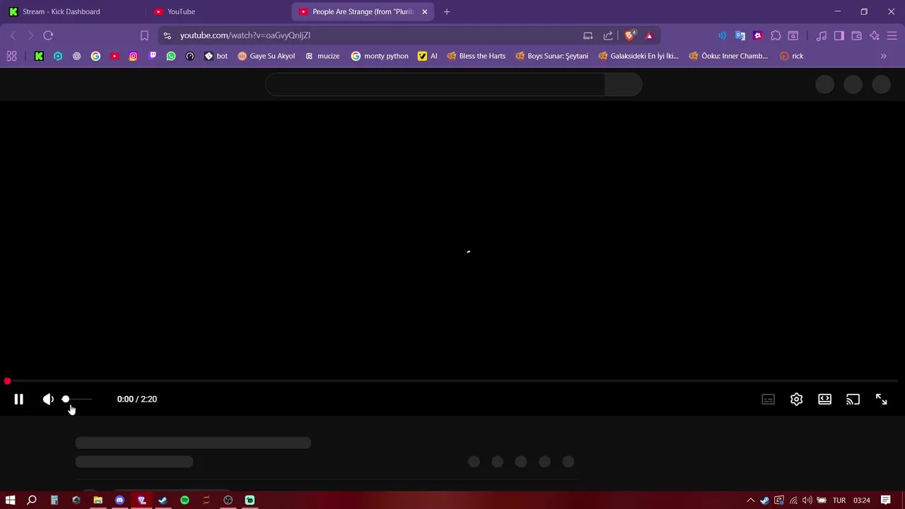Mute the video with the speaker icon

coord(48,399)
